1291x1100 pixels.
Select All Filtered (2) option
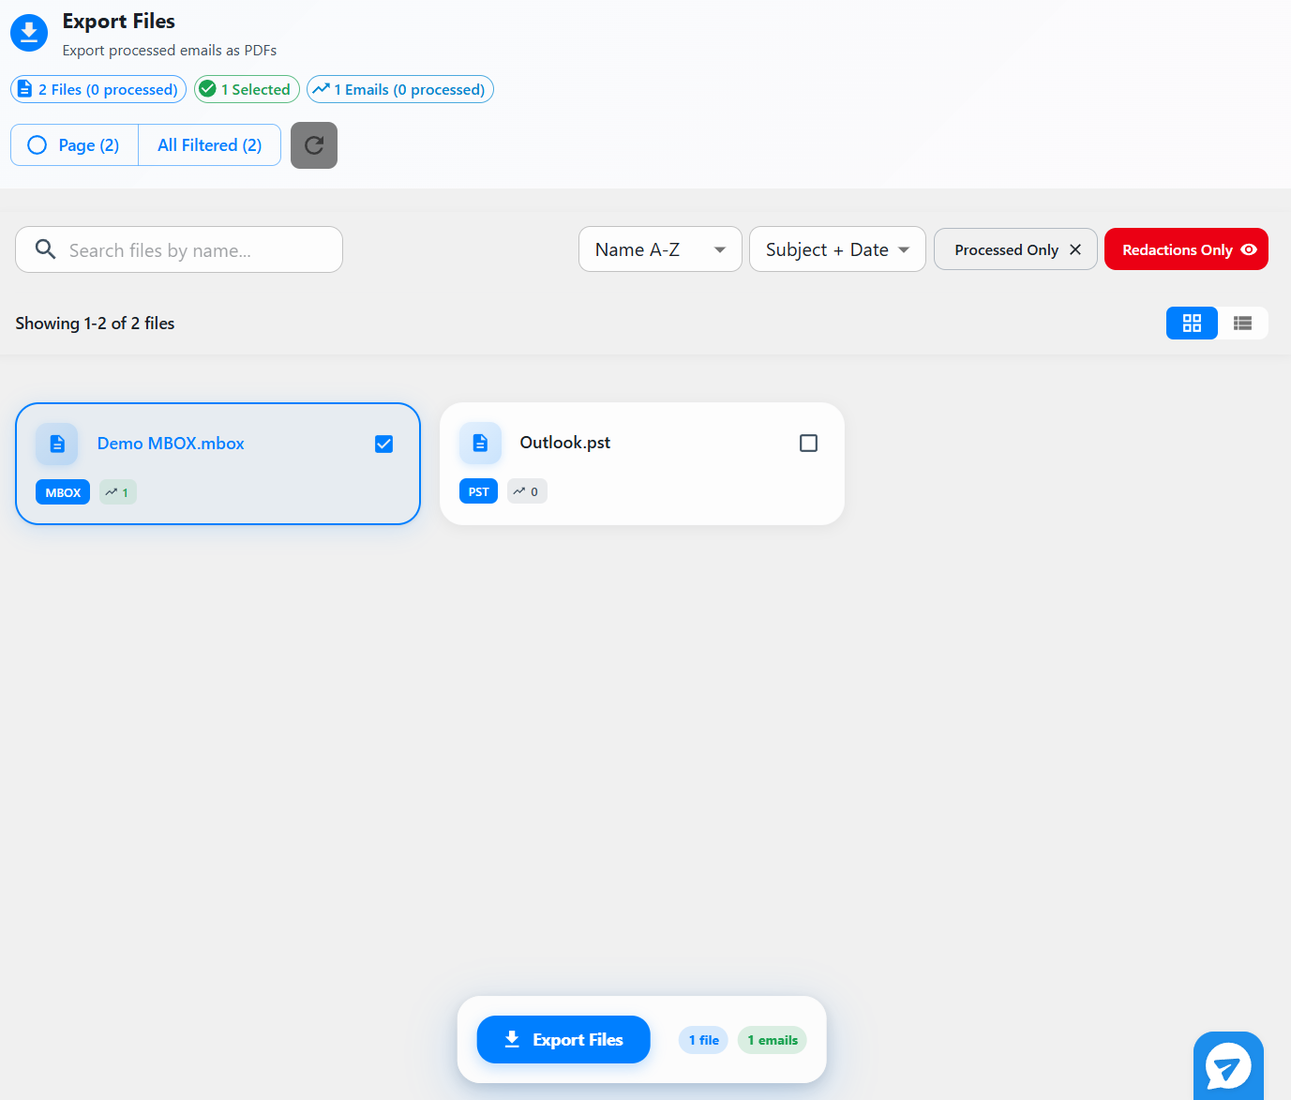click(x=209, y=145)
